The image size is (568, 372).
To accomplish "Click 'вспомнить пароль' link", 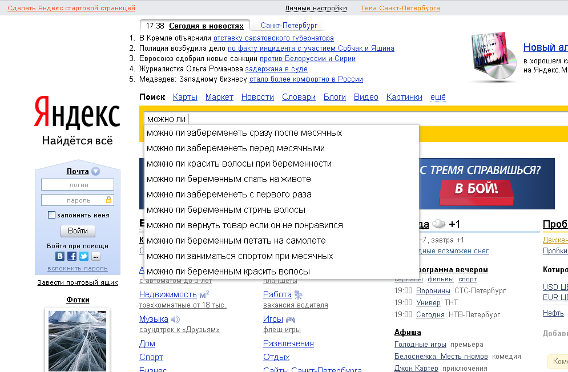I will point(78,268).
